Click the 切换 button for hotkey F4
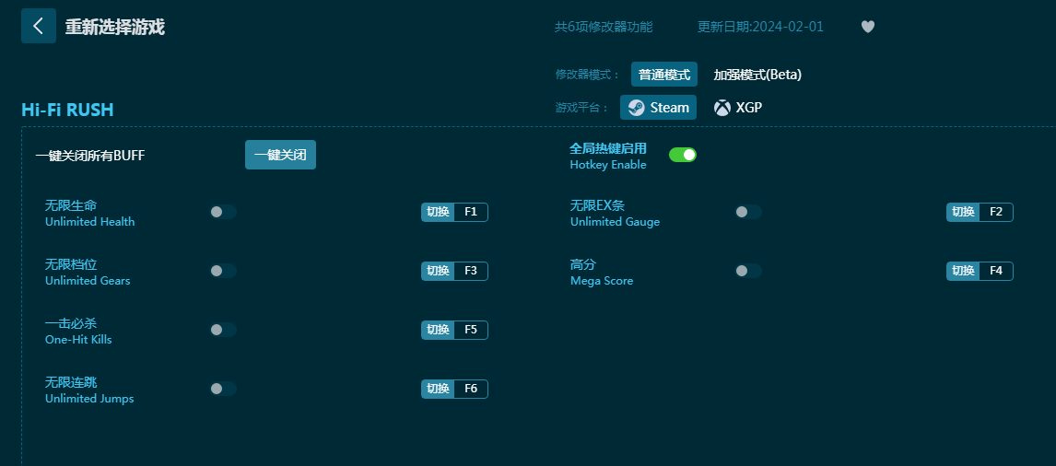 (963, 271)
